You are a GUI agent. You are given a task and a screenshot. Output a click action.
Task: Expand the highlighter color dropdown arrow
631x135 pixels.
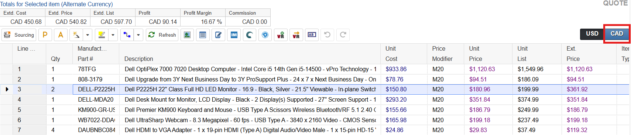(113, 35)
